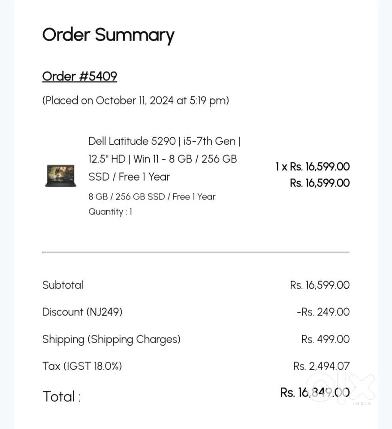Screen dimensions: 392x429
Task: Click the Shipping (Shipping Charges) label
Action: click(111, 339)
